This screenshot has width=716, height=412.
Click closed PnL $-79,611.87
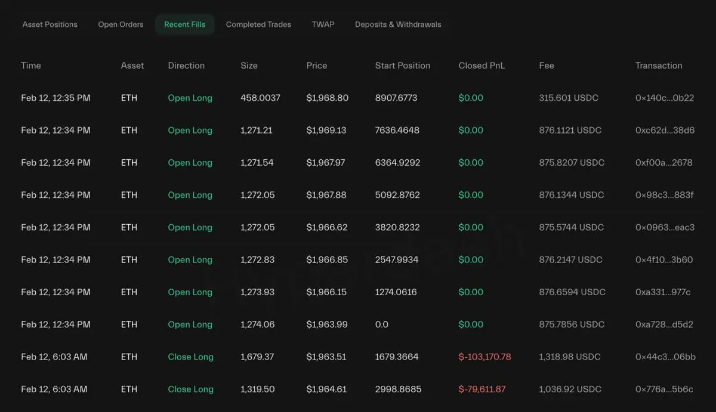[x=482, y=389]
